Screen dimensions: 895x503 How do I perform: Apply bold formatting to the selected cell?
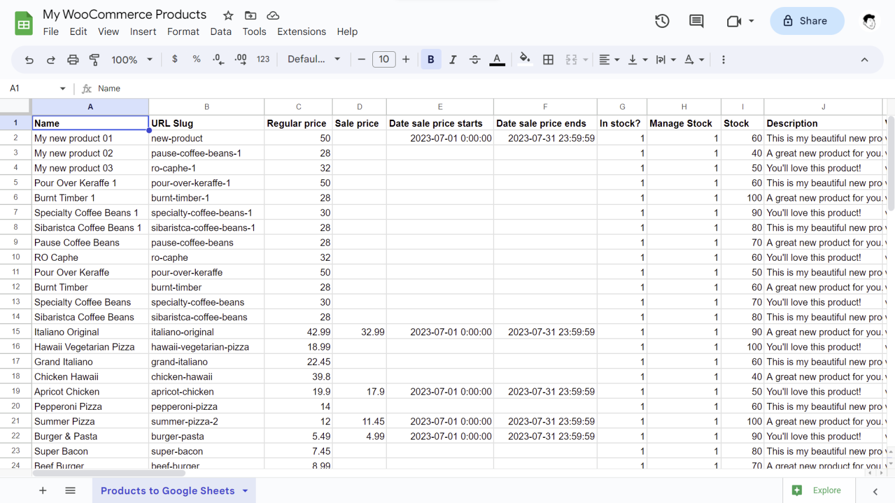[x=431, y=59]
